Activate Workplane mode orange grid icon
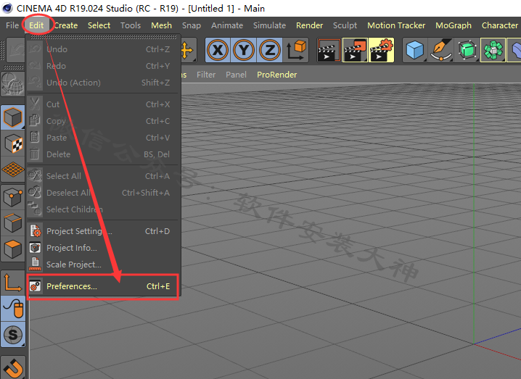This screenshot has height=379, width=521. (x=12, y=170)
